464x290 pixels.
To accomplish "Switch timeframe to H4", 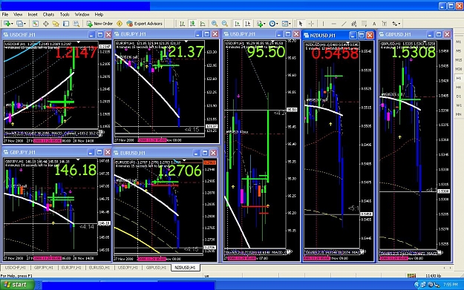I will 458,87.
